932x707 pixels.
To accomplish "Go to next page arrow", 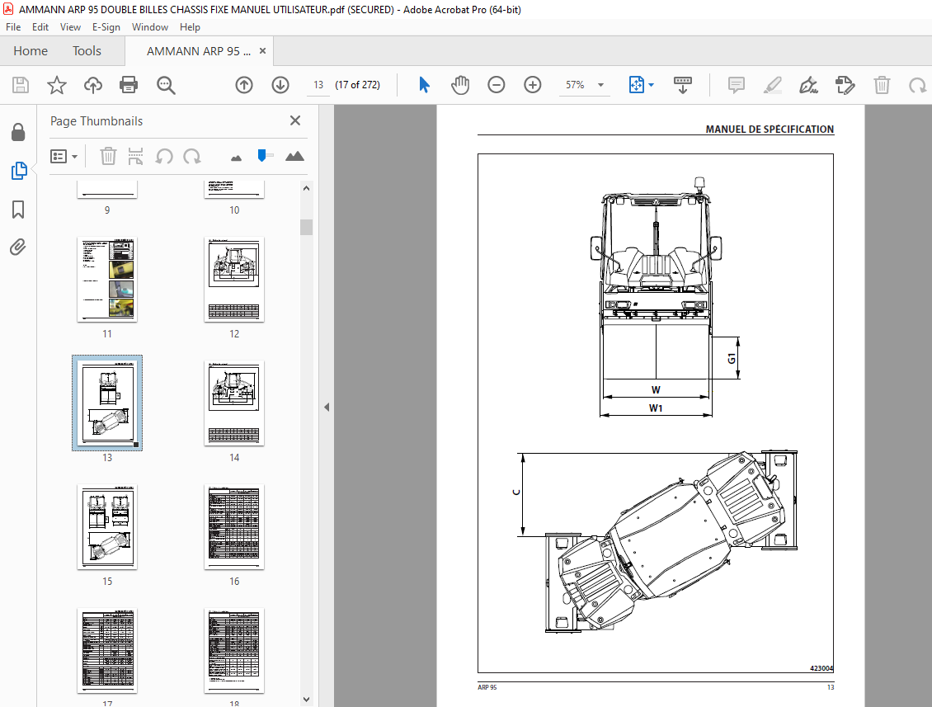I will click(x=280, y=85).
